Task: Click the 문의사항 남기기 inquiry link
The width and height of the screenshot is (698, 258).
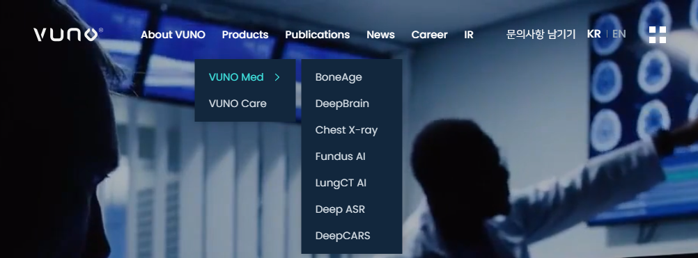Action: click(541, 34)
